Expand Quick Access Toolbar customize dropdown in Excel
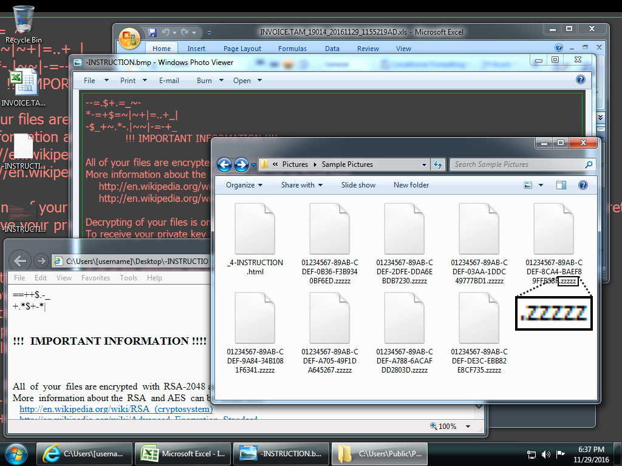Viewport: 622px width, 466px height. coord(209,33)
